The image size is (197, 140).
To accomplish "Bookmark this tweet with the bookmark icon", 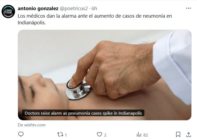I will (x=178, y=134).
